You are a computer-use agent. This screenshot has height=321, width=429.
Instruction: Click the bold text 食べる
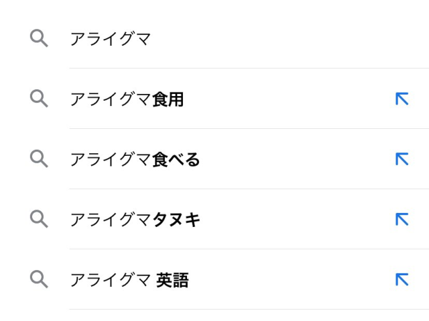coord(176,160)
